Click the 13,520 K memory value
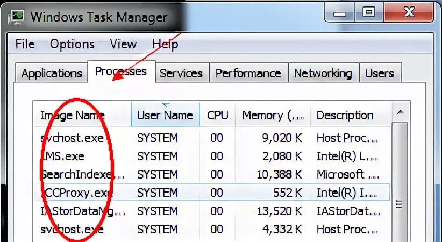The image size is (442, 242). click(280, 211)
